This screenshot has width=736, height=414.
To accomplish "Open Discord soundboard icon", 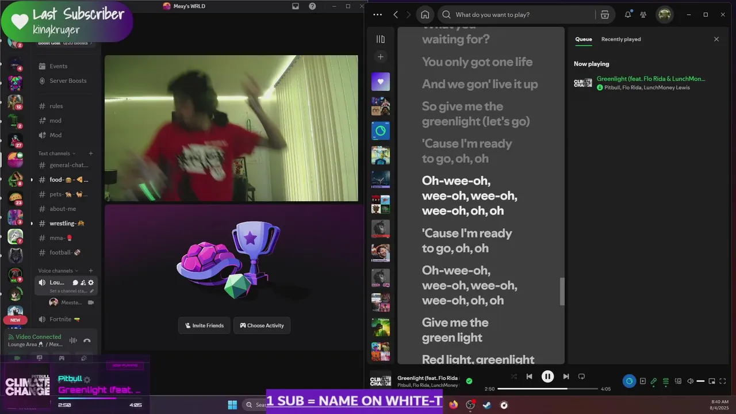I will (84, 358).
